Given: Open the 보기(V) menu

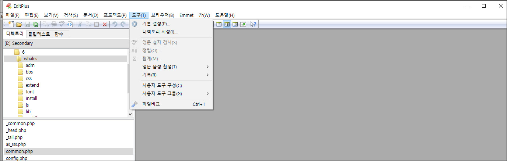Looking at the screenshot, I should [x=51, y=15].
